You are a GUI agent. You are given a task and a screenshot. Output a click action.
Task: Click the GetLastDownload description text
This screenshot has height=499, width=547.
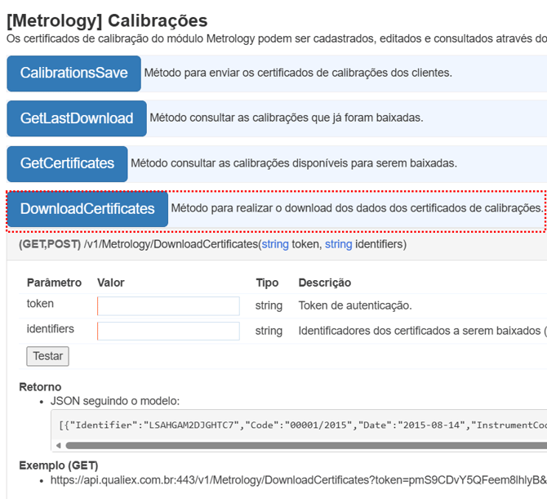[x=286, y=118]
